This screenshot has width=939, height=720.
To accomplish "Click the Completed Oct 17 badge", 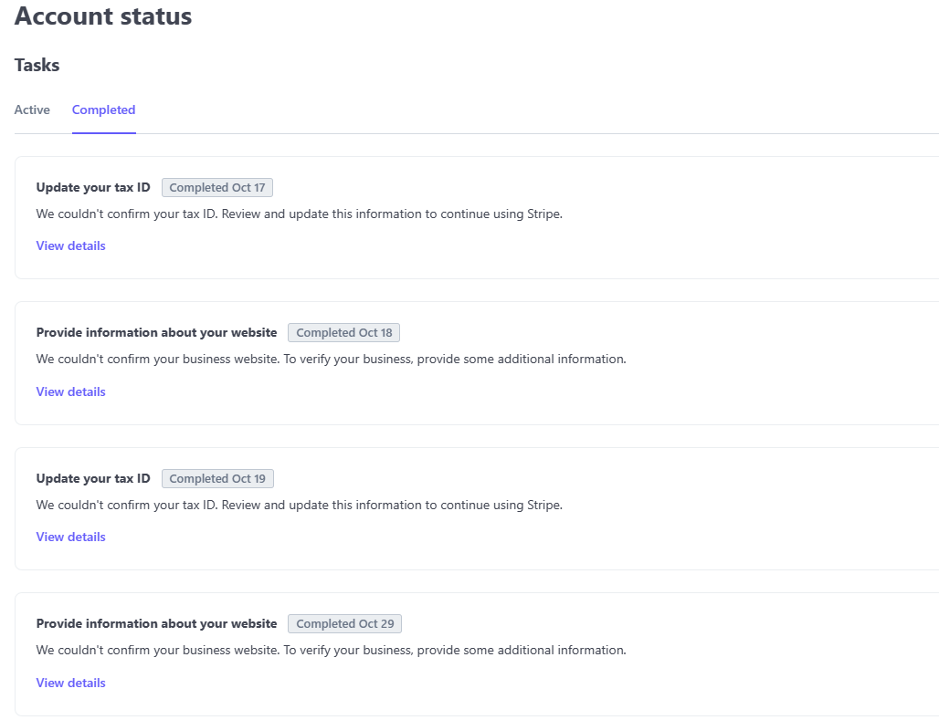I will point(217,187).
